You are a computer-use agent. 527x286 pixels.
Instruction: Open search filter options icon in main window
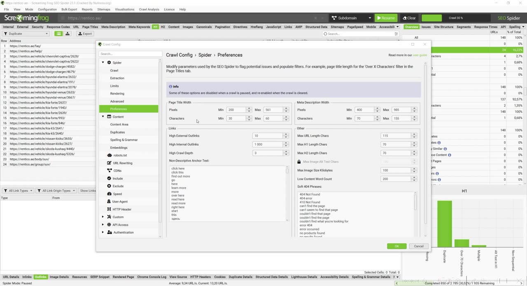tap(396, 34)
